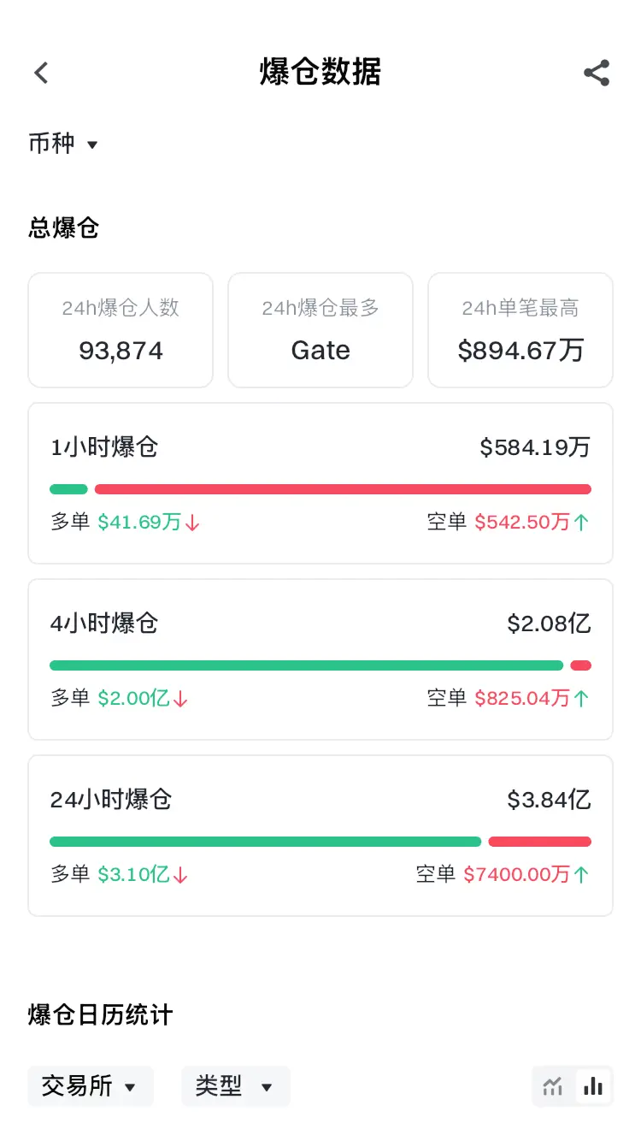Open the 币种 dropdown
641x1141 pixels.
point(64,144)
